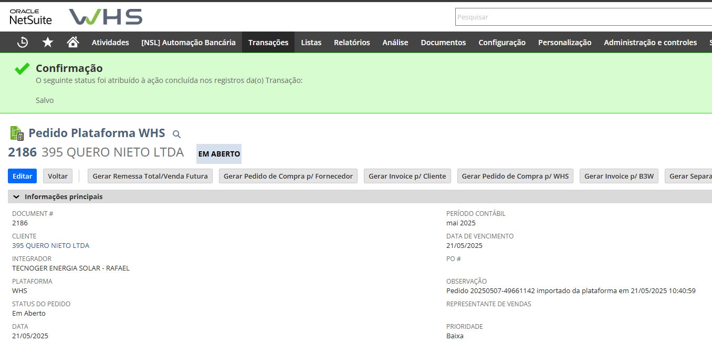Open the Relatórios menu
Viewport: 712px width, 343px height.
[352, 43]
